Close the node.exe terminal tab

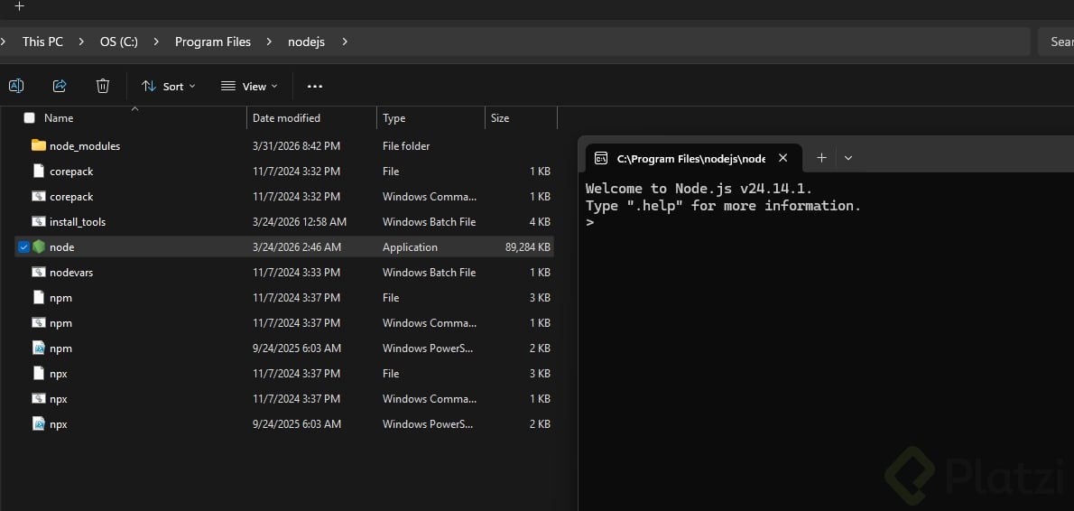pos(782,158)
